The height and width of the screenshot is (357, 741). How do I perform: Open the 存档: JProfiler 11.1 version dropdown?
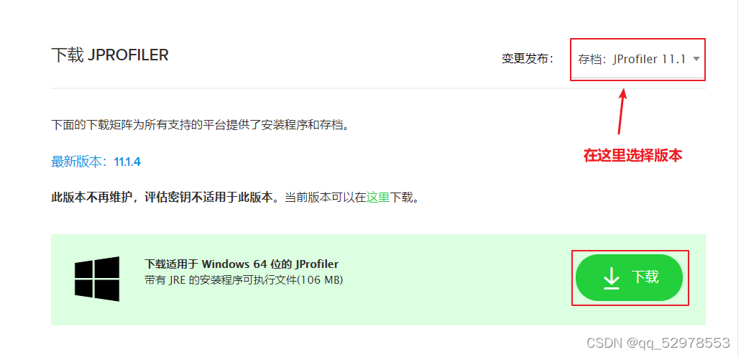[638, 60]
